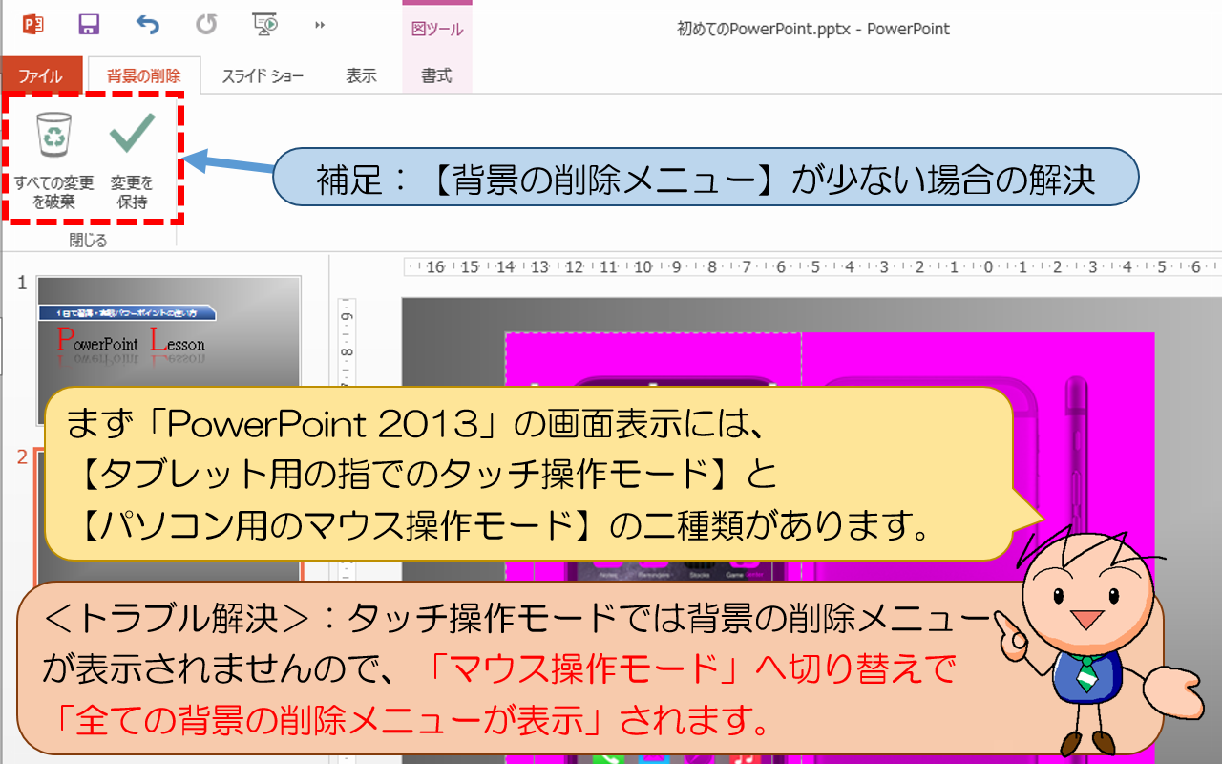Open the 表示 ribbon tab

[361, 76]
